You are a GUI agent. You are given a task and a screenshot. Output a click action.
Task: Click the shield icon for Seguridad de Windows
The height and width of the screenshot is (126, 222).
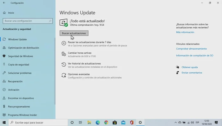click(x=4, y=56)
